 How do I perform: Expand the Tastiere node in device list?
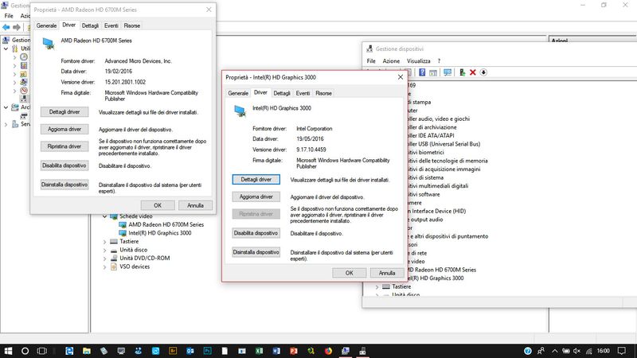[x=105, y=242]
